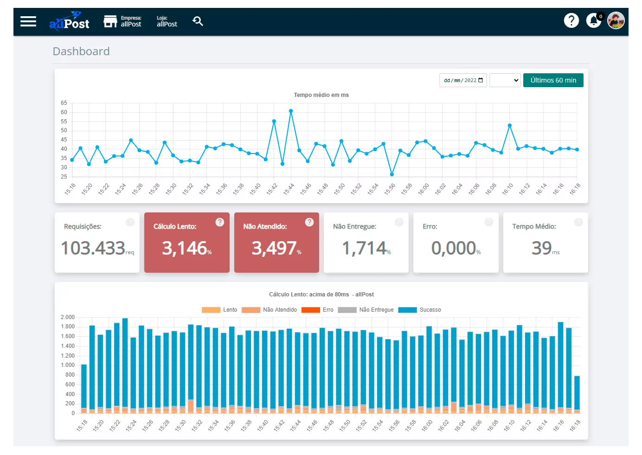The image size is (642, 455).
Task: Click the Dashboard heading
Action: pyautogui.click(x=81, y=51)
